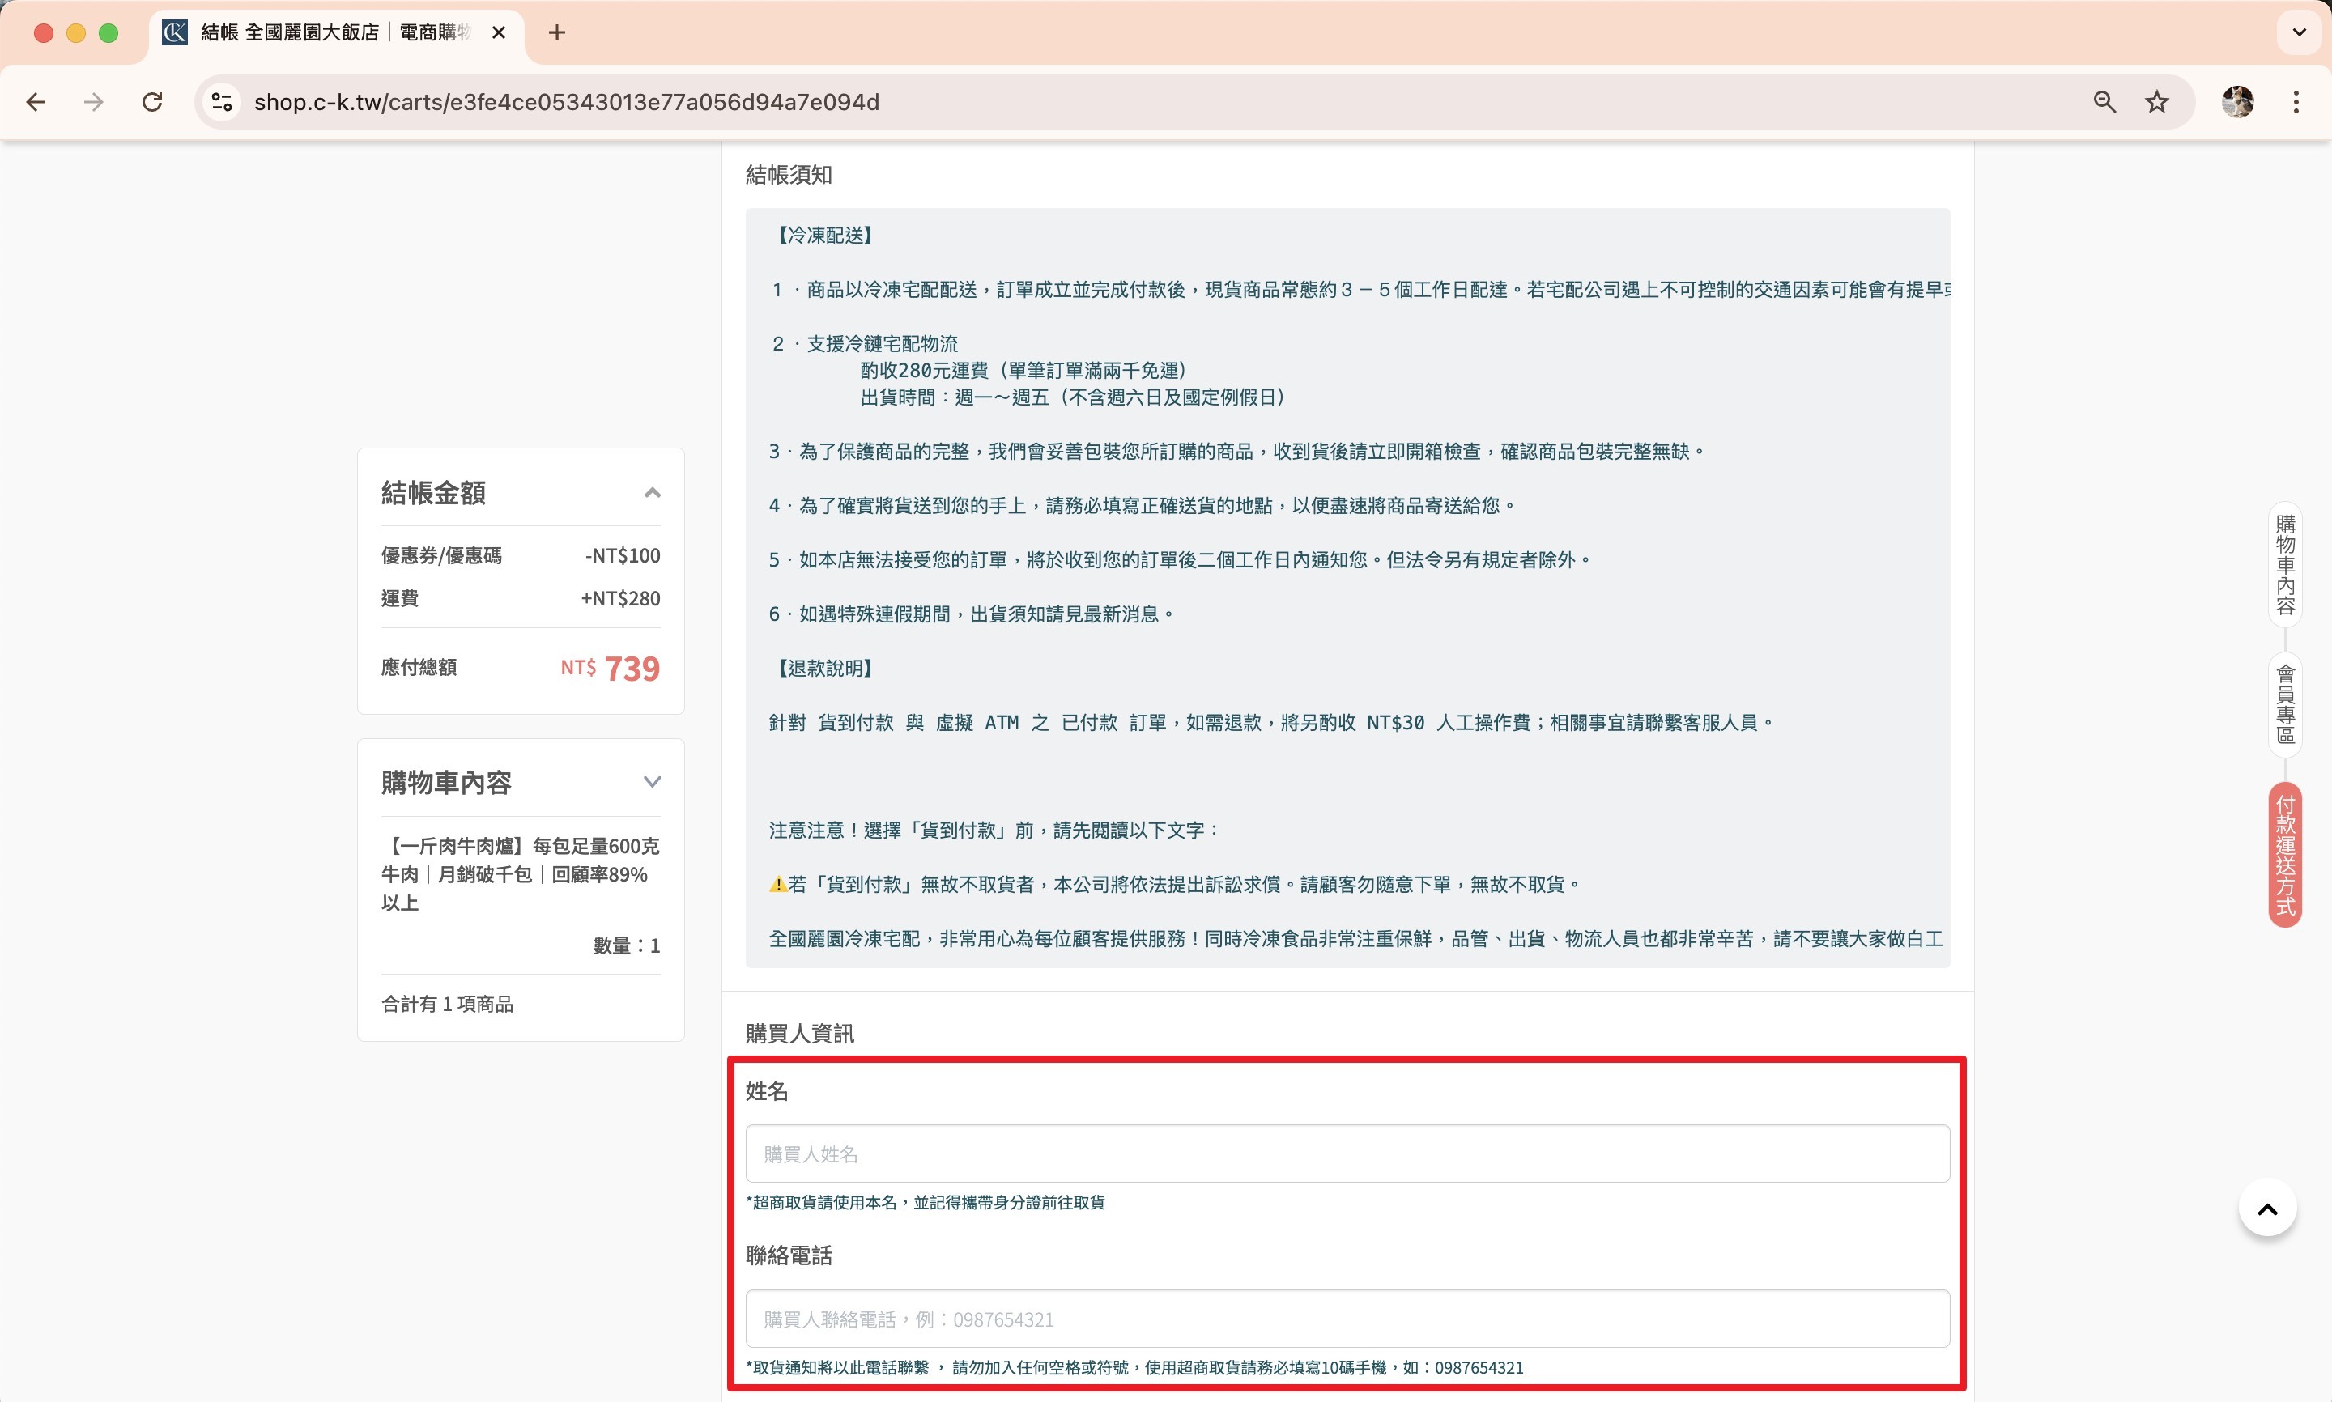Click the 合計有 1 項商品 text
The image size is (2332, 1402).
pos(447,1005)
